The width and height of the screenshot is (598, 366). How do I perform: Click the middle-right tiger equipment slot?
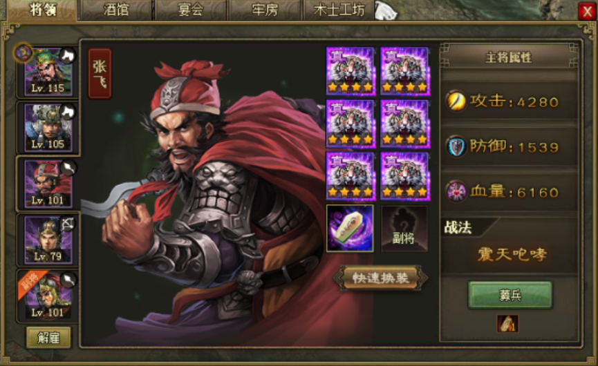tap(405, 124)
